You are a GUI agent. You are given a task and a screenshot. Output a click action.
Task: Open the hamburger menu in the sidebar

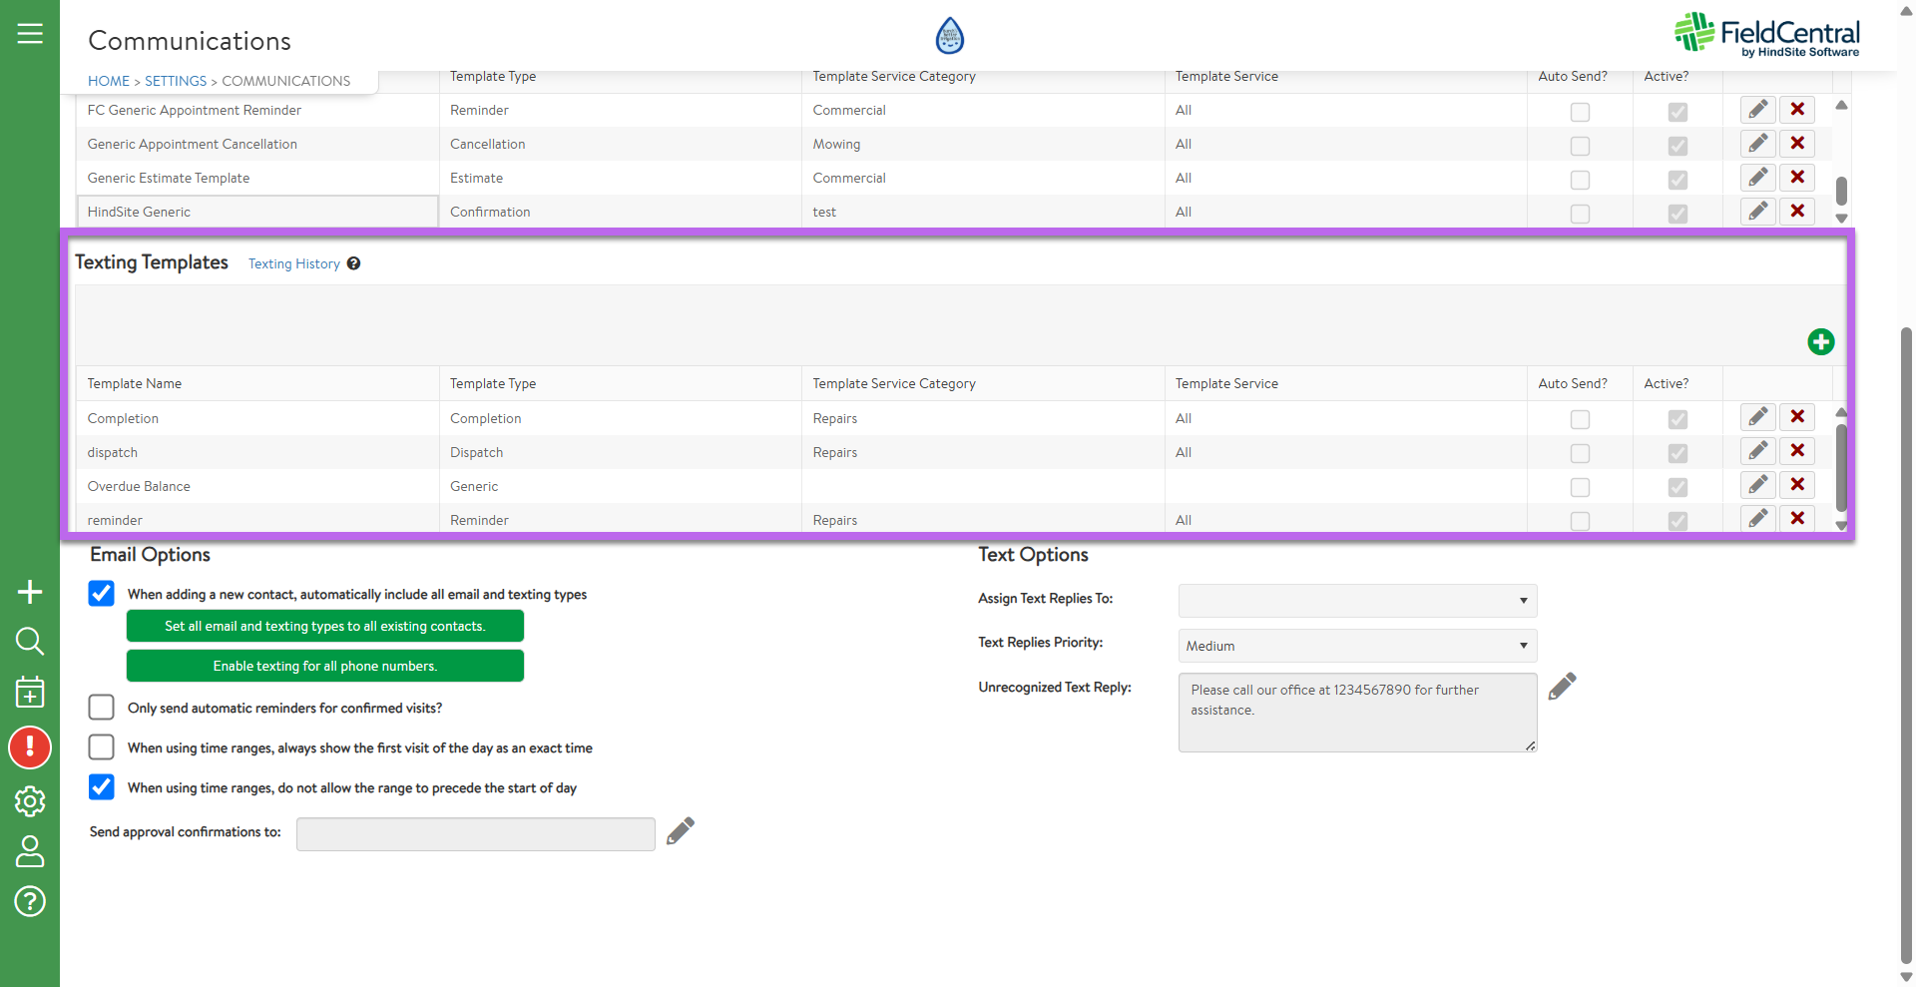coord(30,34)
